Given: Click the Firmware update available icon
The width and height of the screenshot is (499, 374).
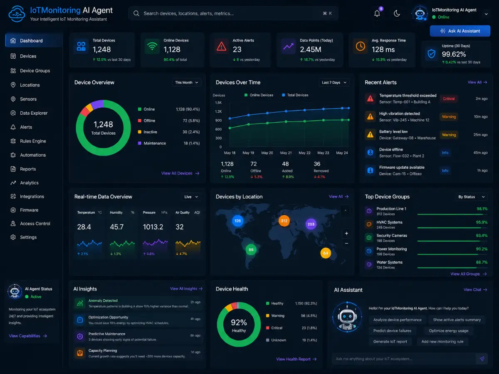Looking at the screenshot, I should point(370,170).
